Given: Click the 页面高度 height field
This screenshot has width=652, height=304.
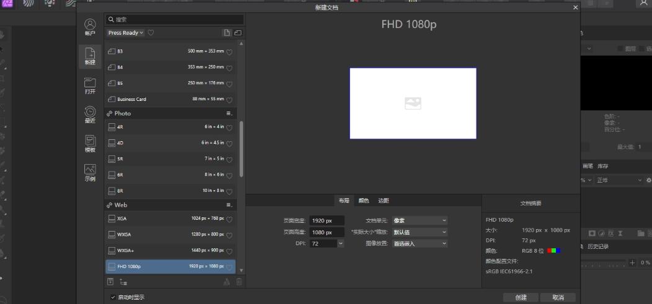Looking at the screenshot, I should (327, 232).
